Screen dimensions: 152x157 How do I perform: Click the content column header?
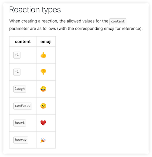point(23,42)
